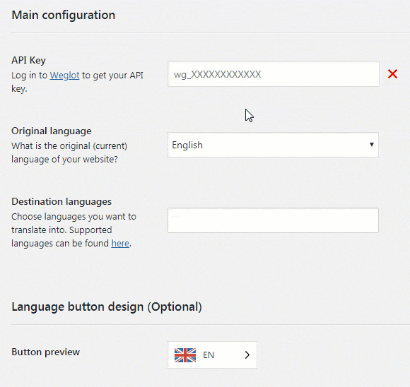
Task: Click the "Log in to" helper text
Action: click(29, 76)
